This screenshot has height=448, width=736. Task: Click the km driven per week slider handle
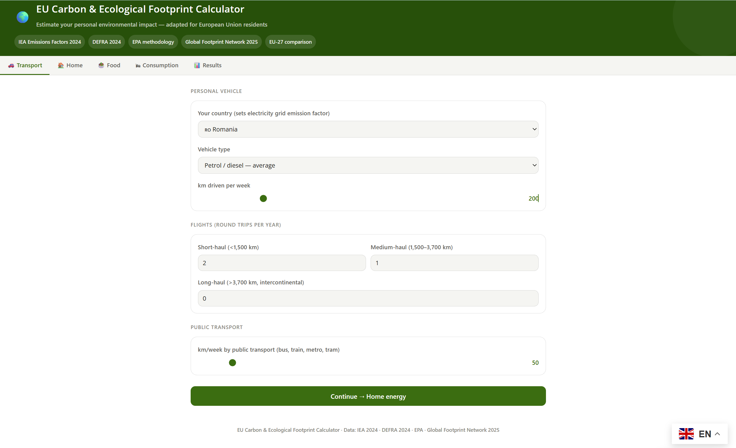coord(263,198)
